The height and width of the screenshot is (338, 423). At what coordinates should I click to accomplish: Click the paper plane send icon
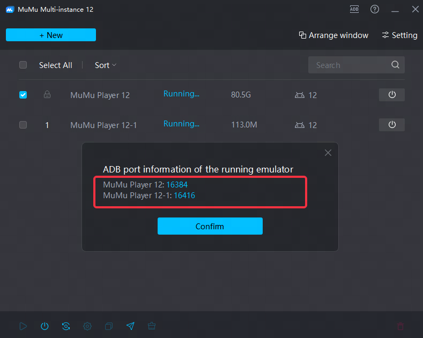pyautogui.click(x=130, y=326)
